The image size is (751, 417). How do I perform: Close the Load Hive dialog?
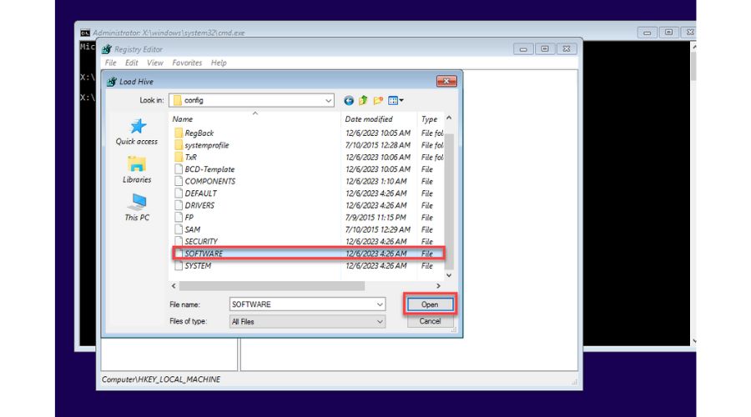coord(446,82)
